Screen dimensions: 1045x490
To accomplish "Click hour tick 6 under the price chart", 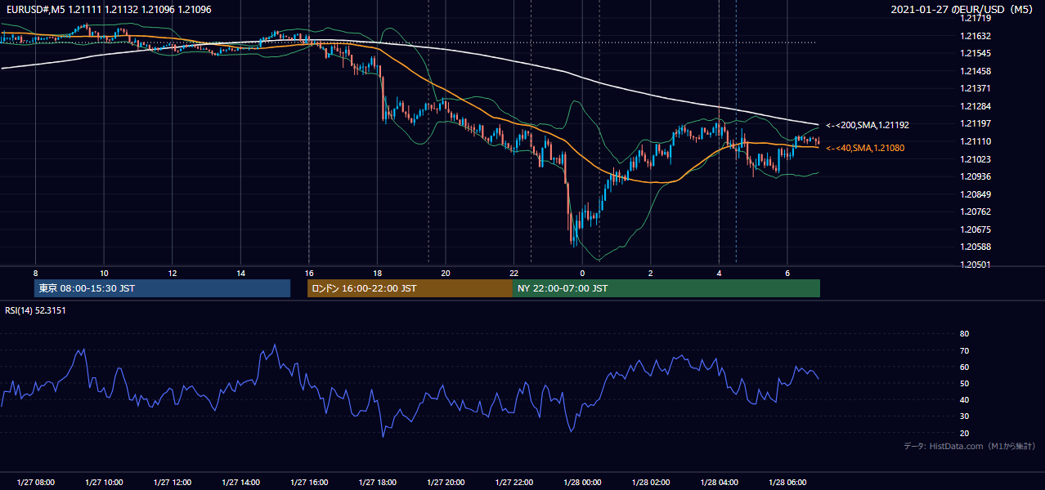I will [787, 272].
